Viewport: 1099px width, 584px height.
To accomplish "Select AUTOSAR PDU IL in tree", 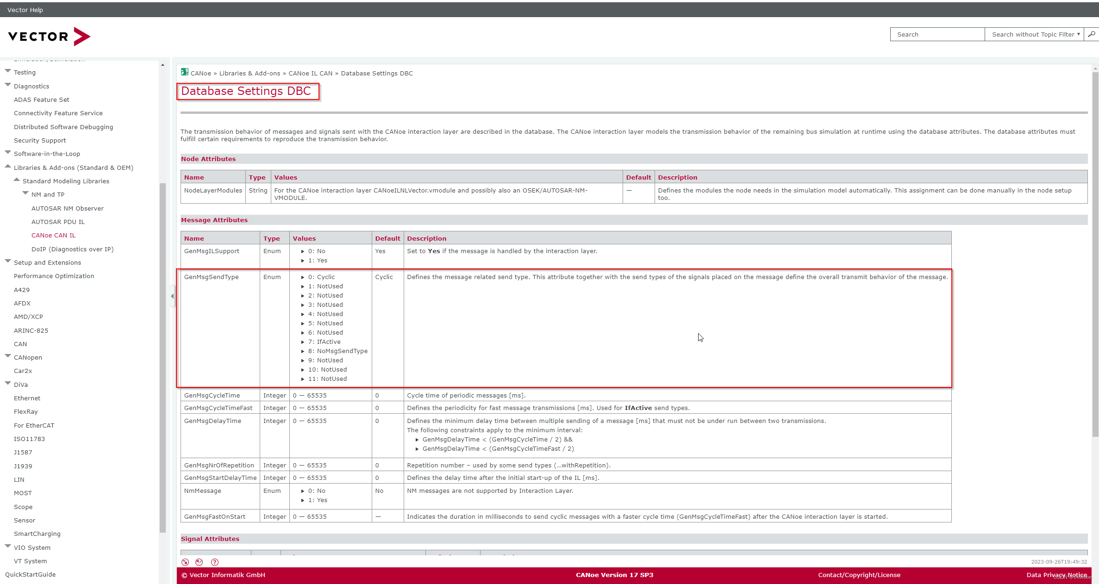I will [x=58, y=222].
